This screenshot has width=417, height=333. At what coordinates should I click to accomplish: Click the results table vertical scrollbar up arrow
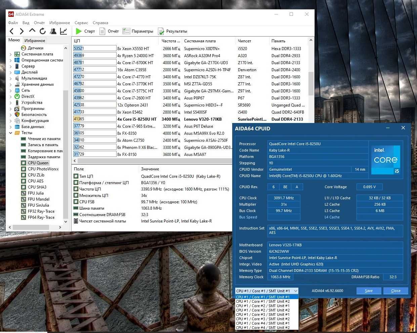point(311,40)
